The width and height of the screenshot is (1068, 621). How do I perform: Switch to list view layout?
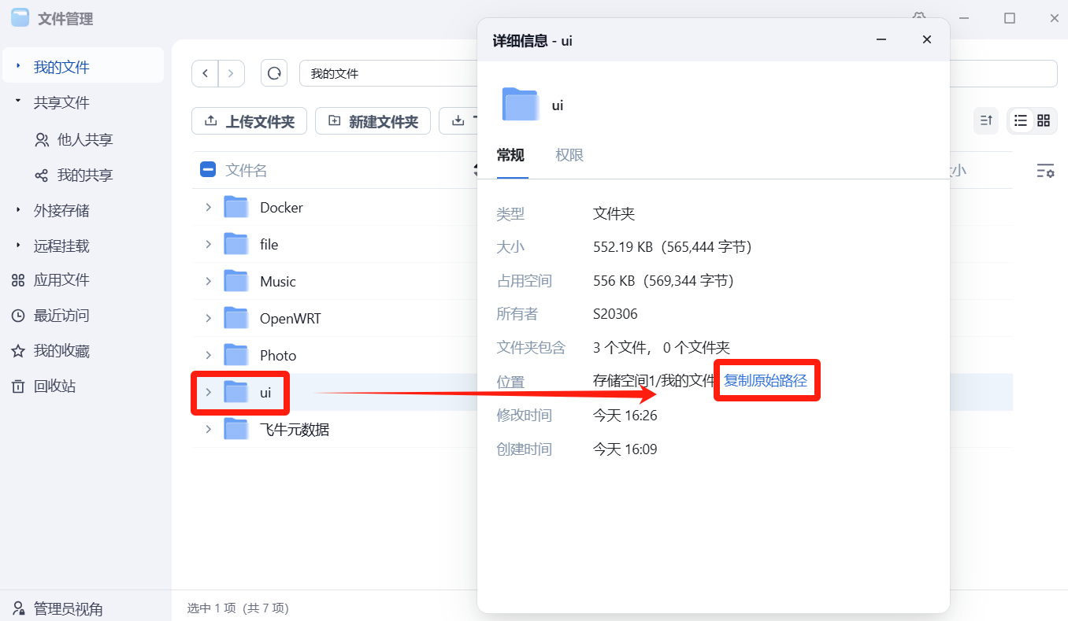coord(1021,120)
